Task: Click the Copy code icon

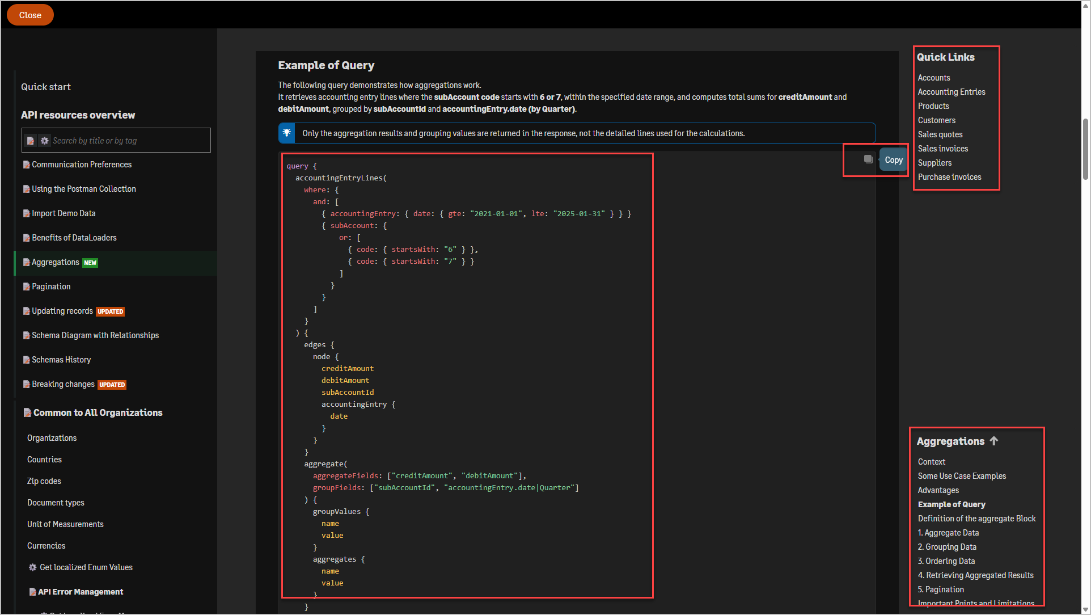Action: 868,159
